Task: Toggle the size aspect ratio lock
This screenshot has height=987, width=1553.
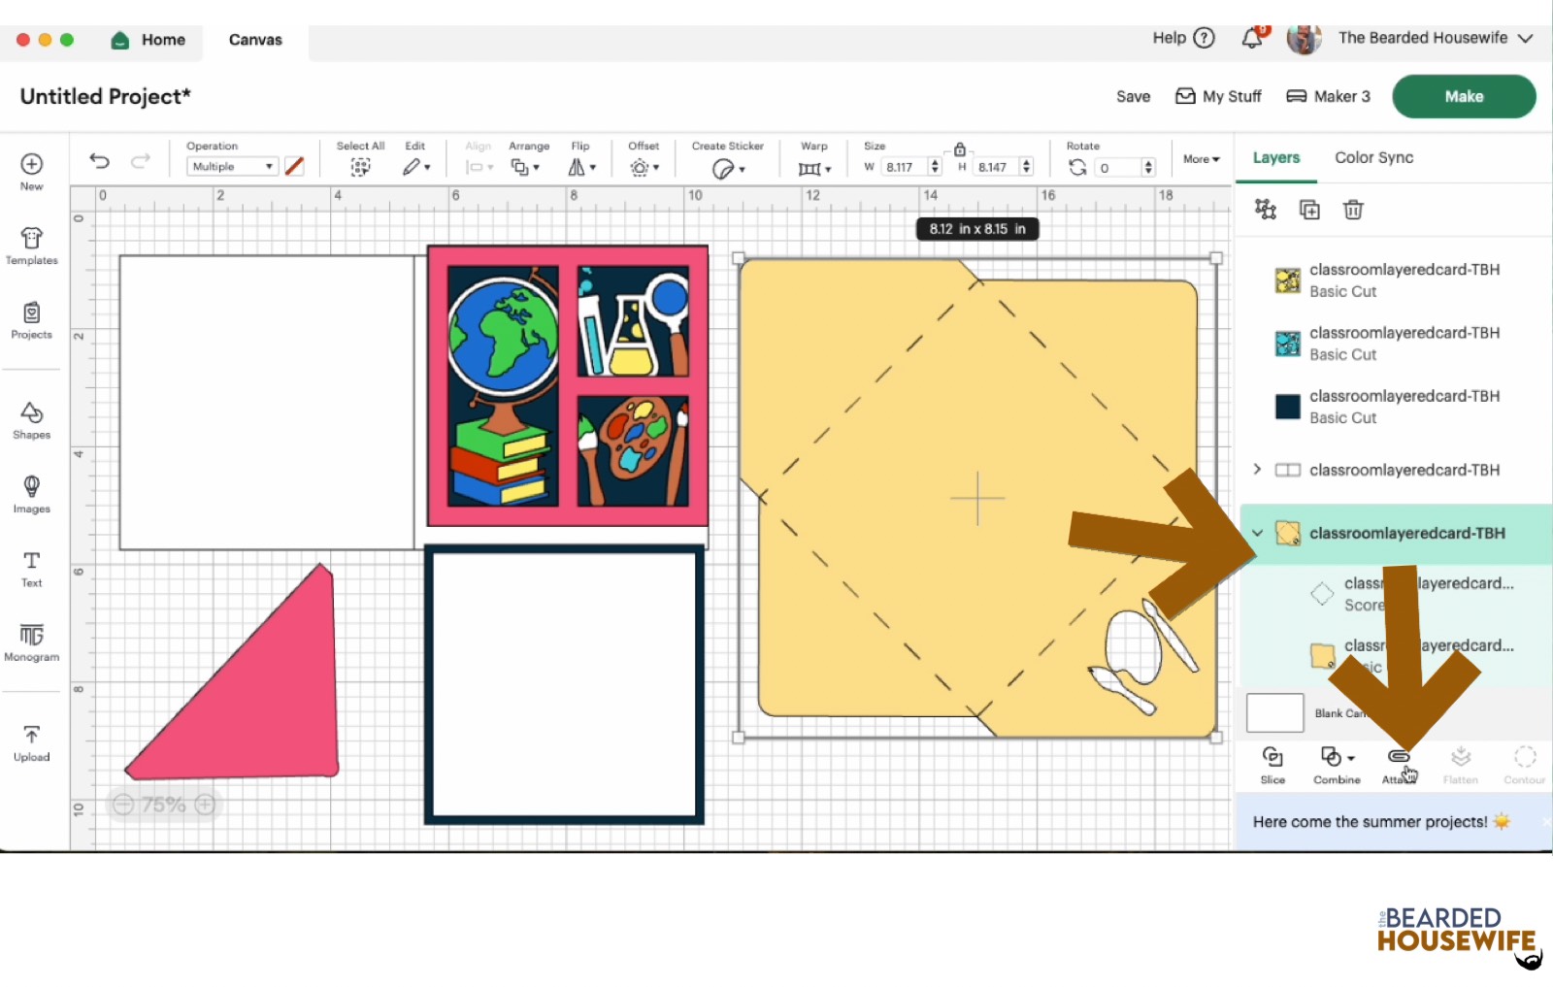Action: coord(959,149)
